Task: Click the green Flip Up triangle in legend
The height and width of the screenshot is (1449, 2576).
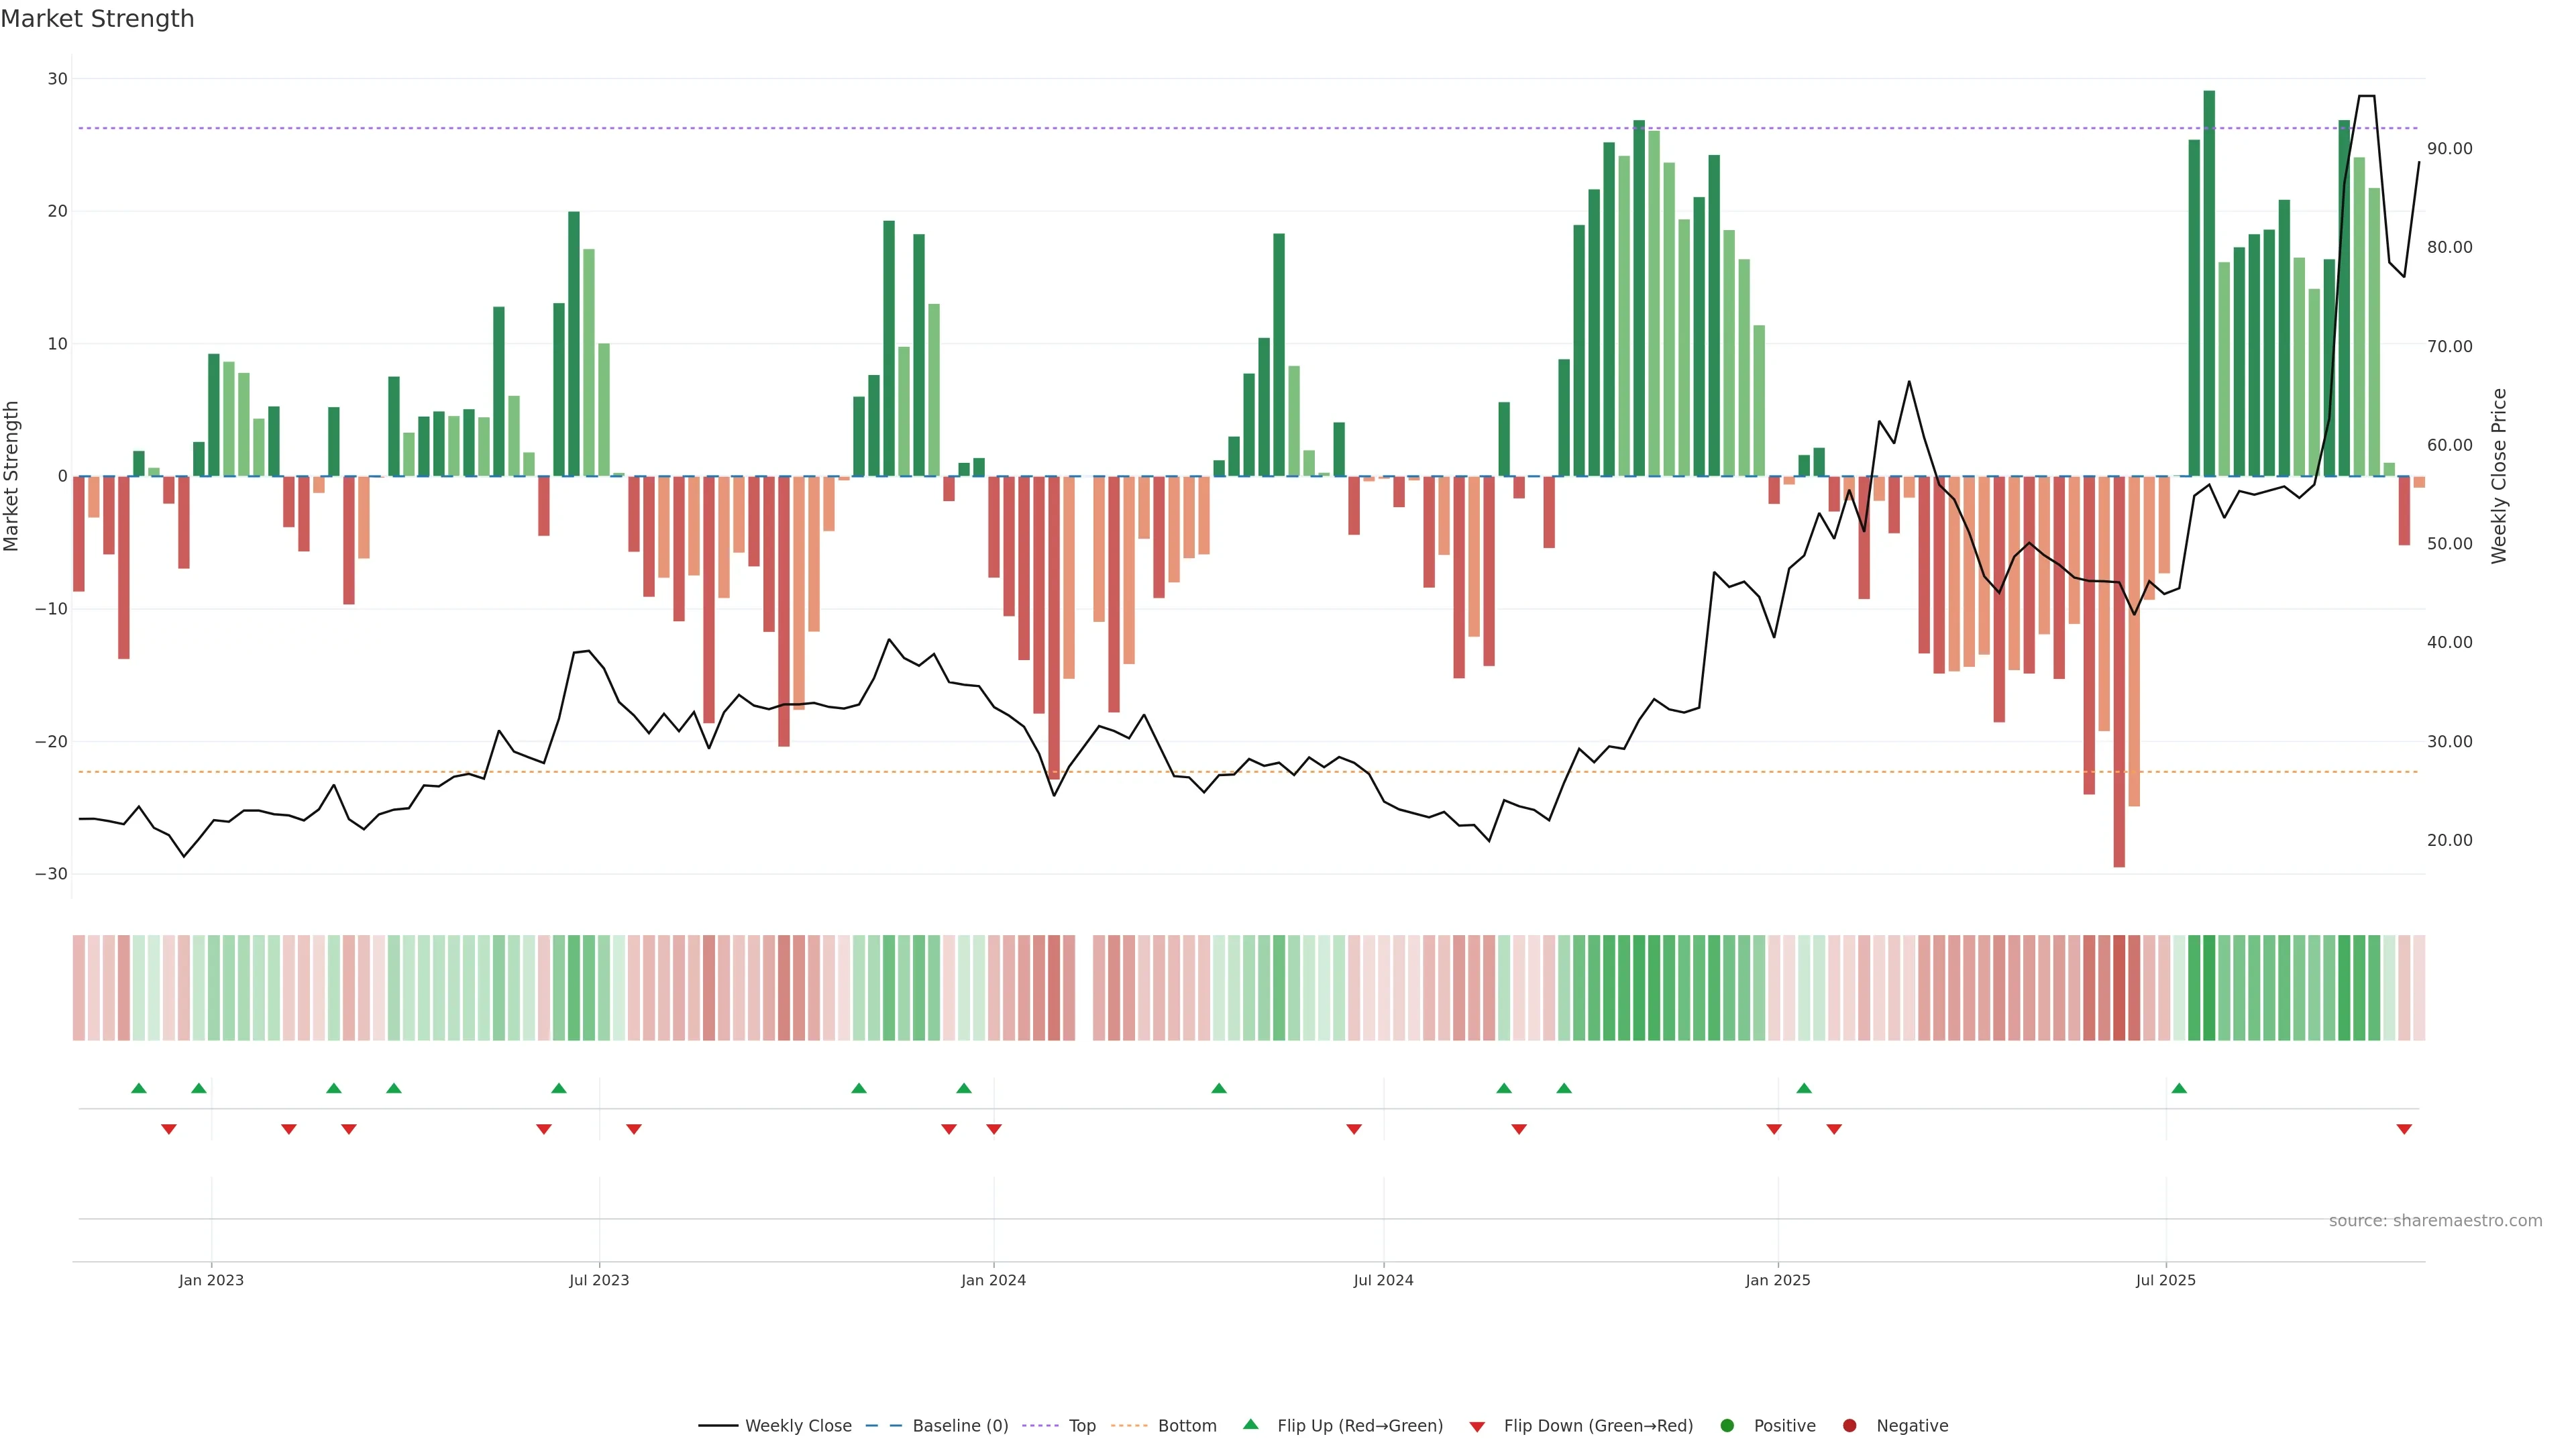Action: (1250, 1425)
